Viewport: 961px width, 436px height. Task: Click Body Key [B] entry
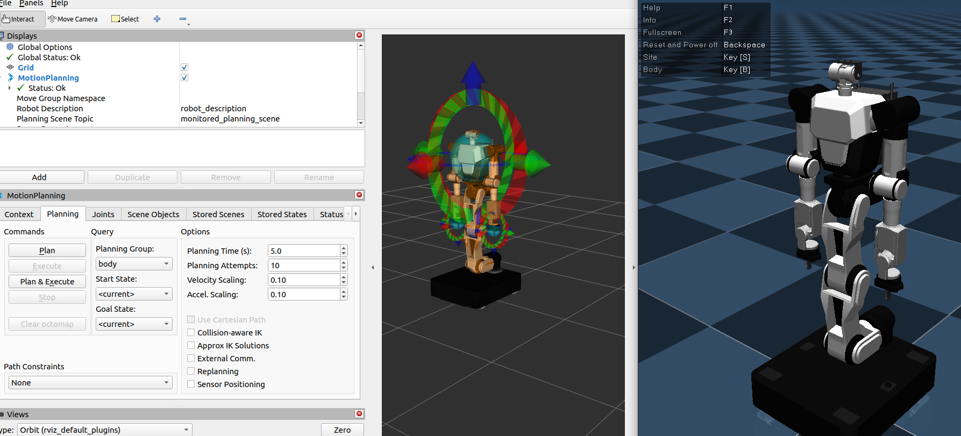pos(704,69)
